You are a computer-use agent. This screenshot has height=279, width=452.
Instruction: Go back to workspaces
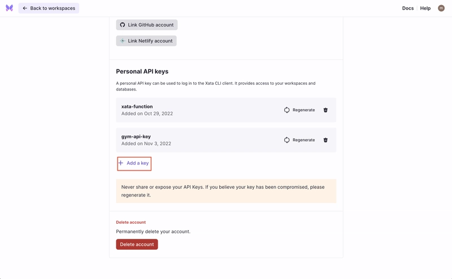click(49, 8)
